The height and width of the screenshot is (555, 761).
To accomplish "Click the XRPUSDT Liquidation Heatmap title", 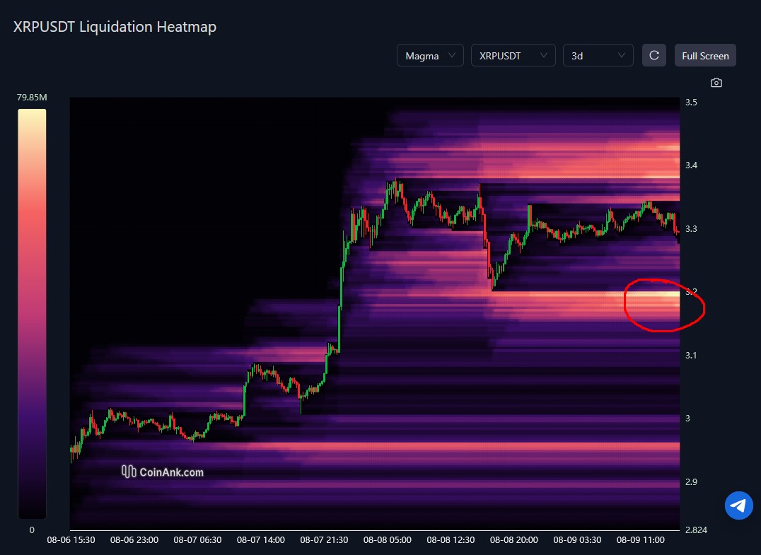I will pos(115,27).
